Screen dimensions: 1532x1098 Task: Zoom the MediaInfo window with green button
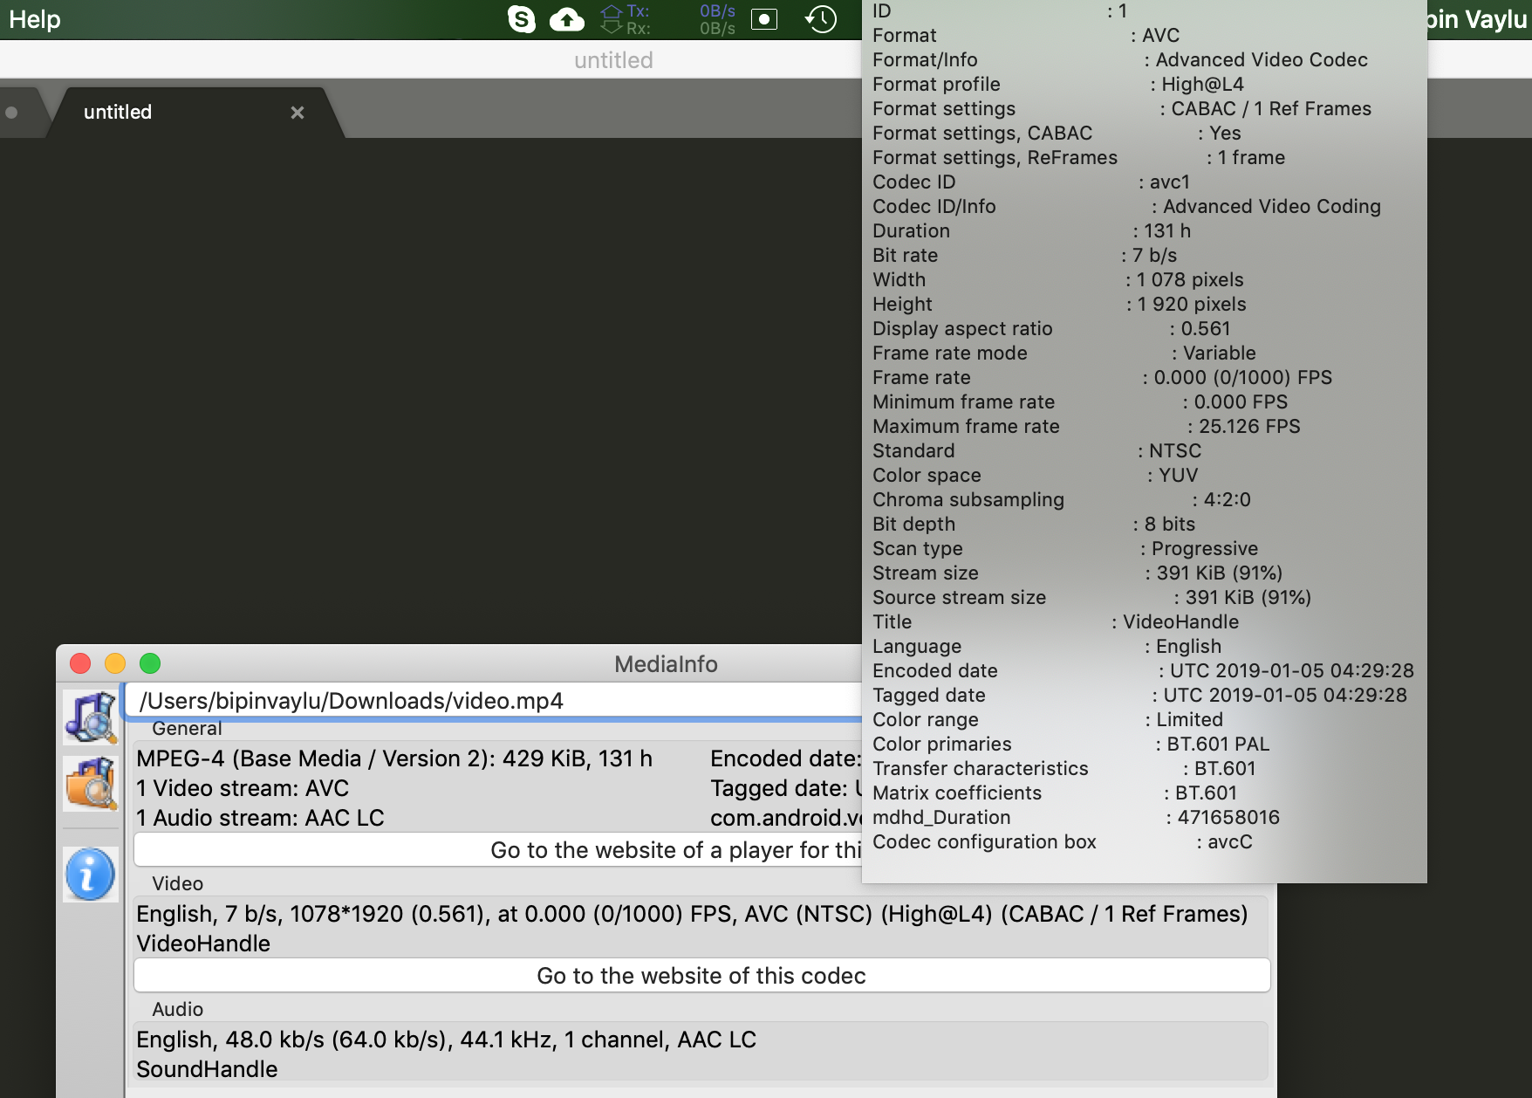coord(150,663)
